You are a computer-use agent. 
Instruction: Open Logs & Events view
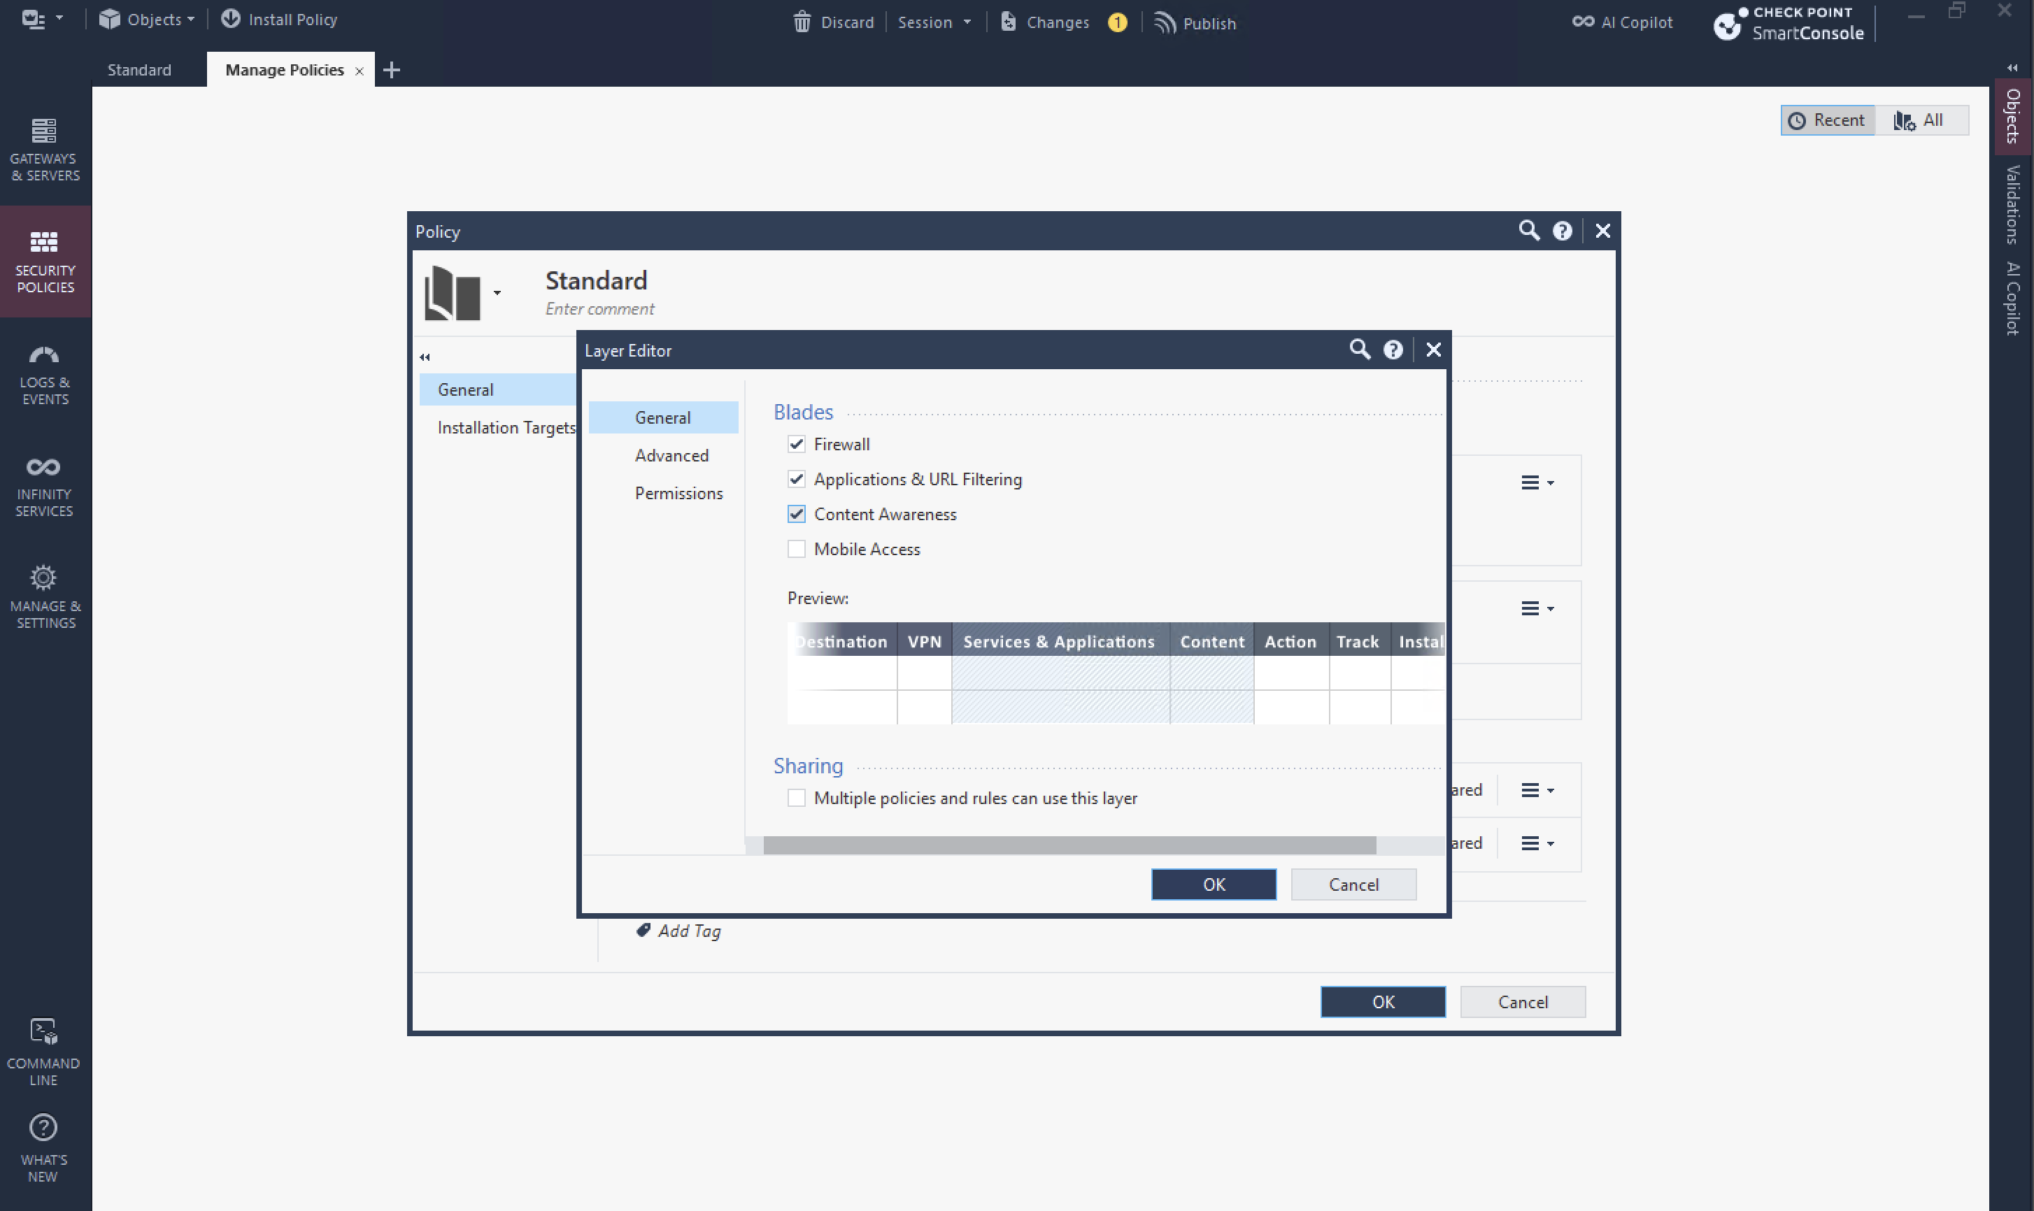[45, 374]
